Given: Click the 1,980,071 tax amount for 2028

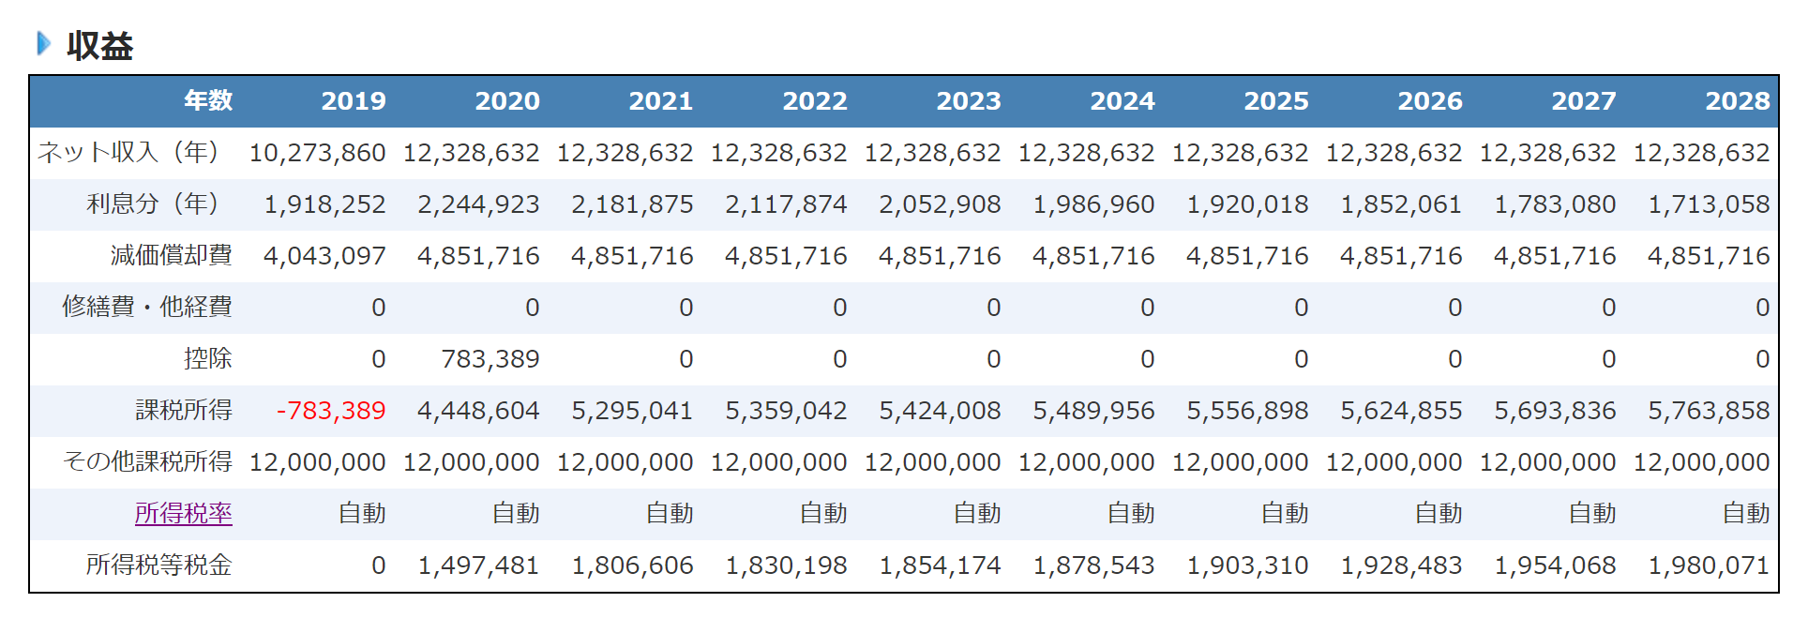Looking at the screenshot, I should 1709,565.
